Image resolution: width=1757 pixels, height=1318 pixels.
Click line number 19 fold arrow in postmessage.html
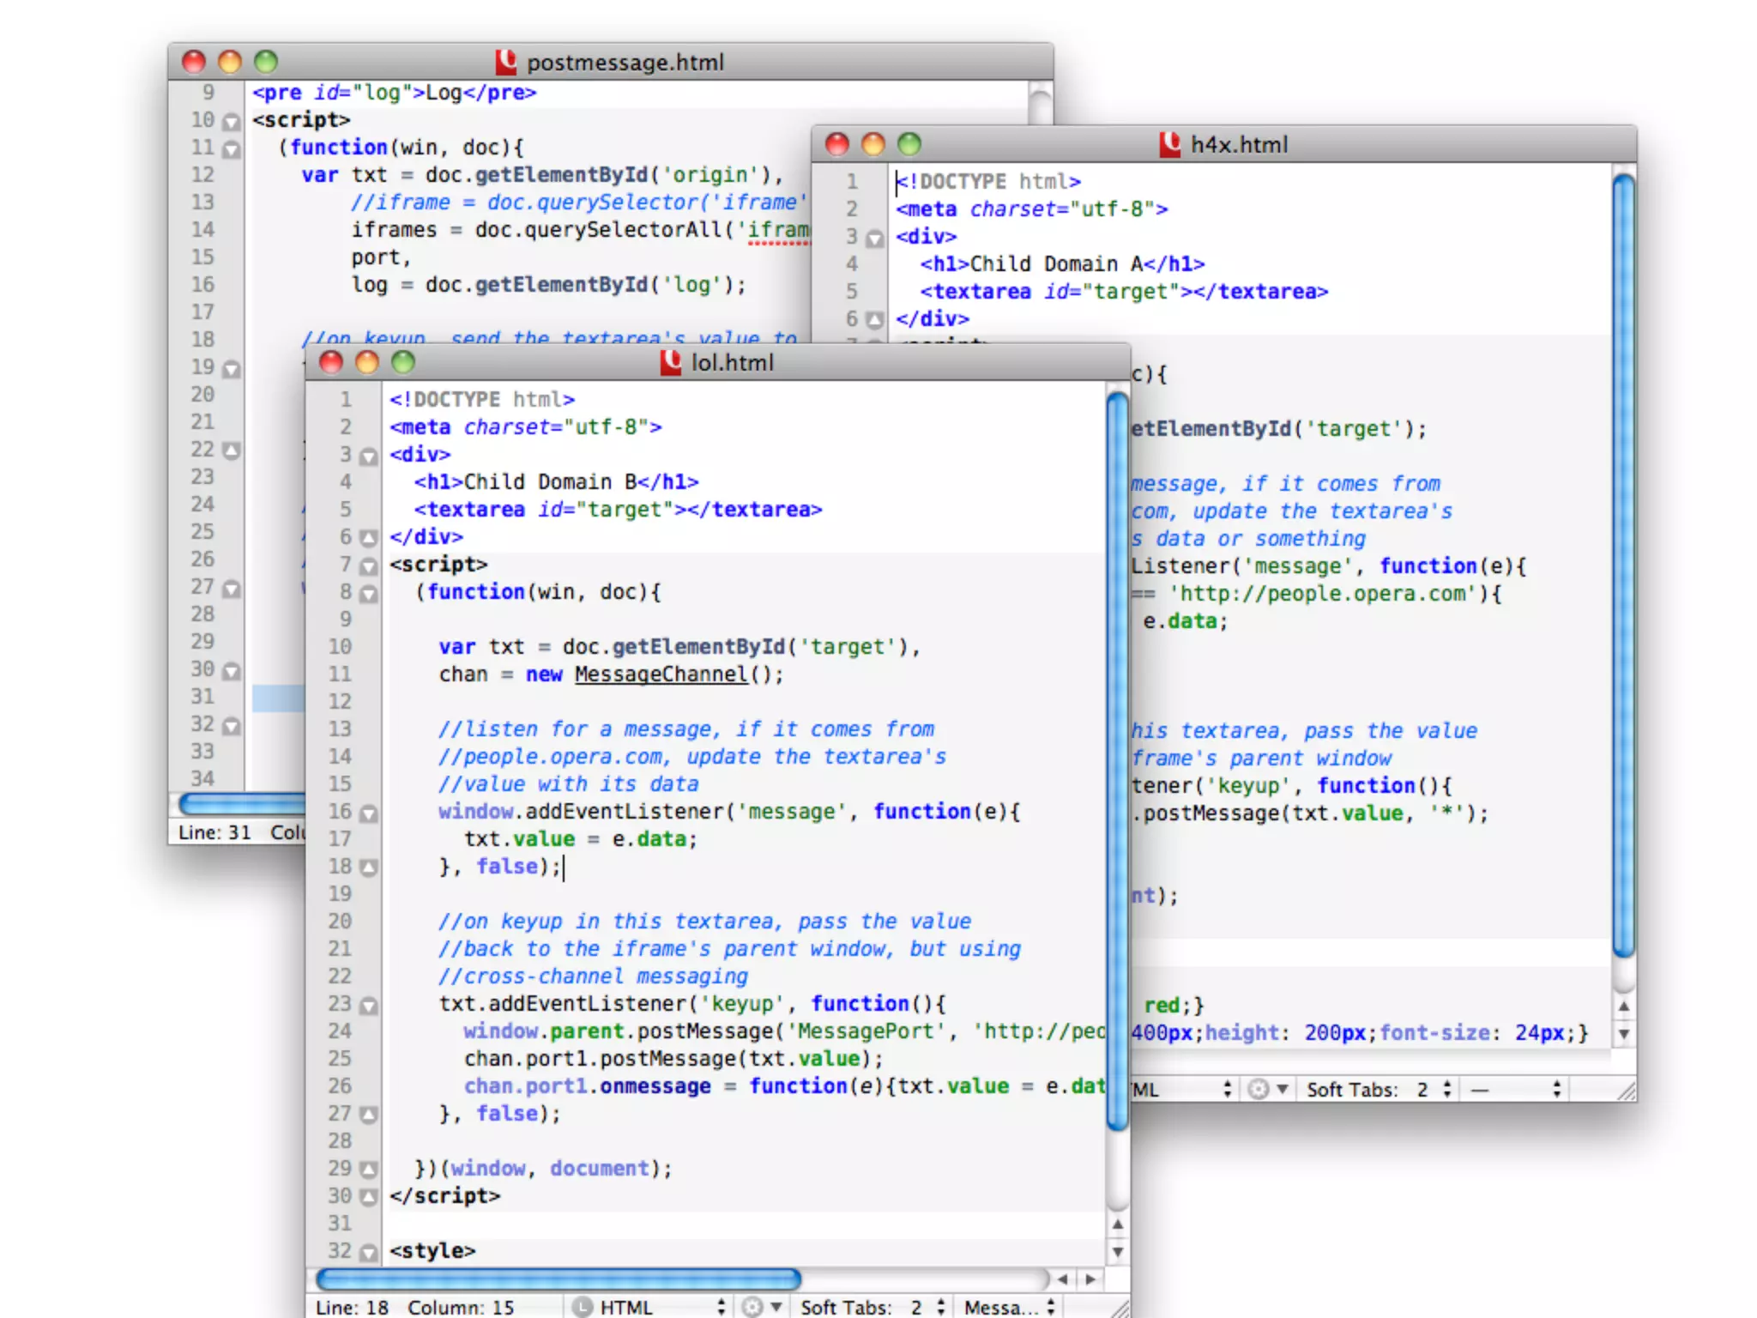coord(232,369)
